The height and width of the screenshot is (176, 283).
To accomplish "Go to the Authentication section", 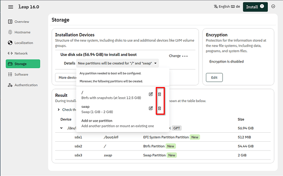I will pos(26,85).
